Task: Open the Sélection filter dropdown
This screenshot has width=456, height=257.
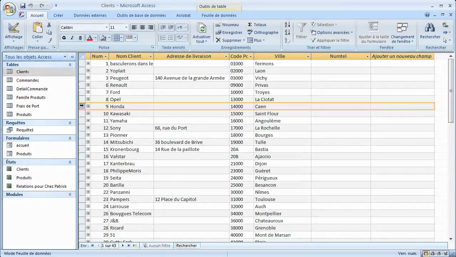Action: (324, 25)
